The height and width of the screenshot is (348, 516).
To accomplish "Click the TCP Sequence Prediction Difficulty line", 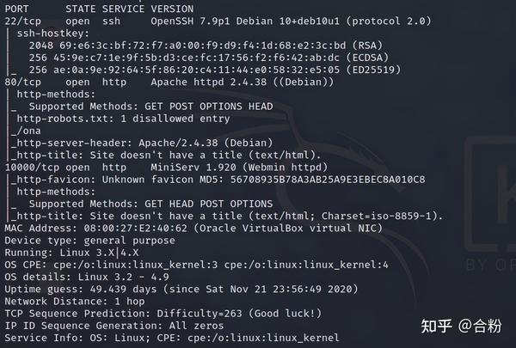I will pos(163,313).
